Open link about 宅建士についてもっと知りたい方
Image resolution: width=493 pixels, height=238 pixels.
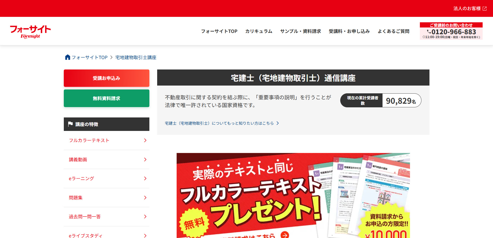click(222, 123)
